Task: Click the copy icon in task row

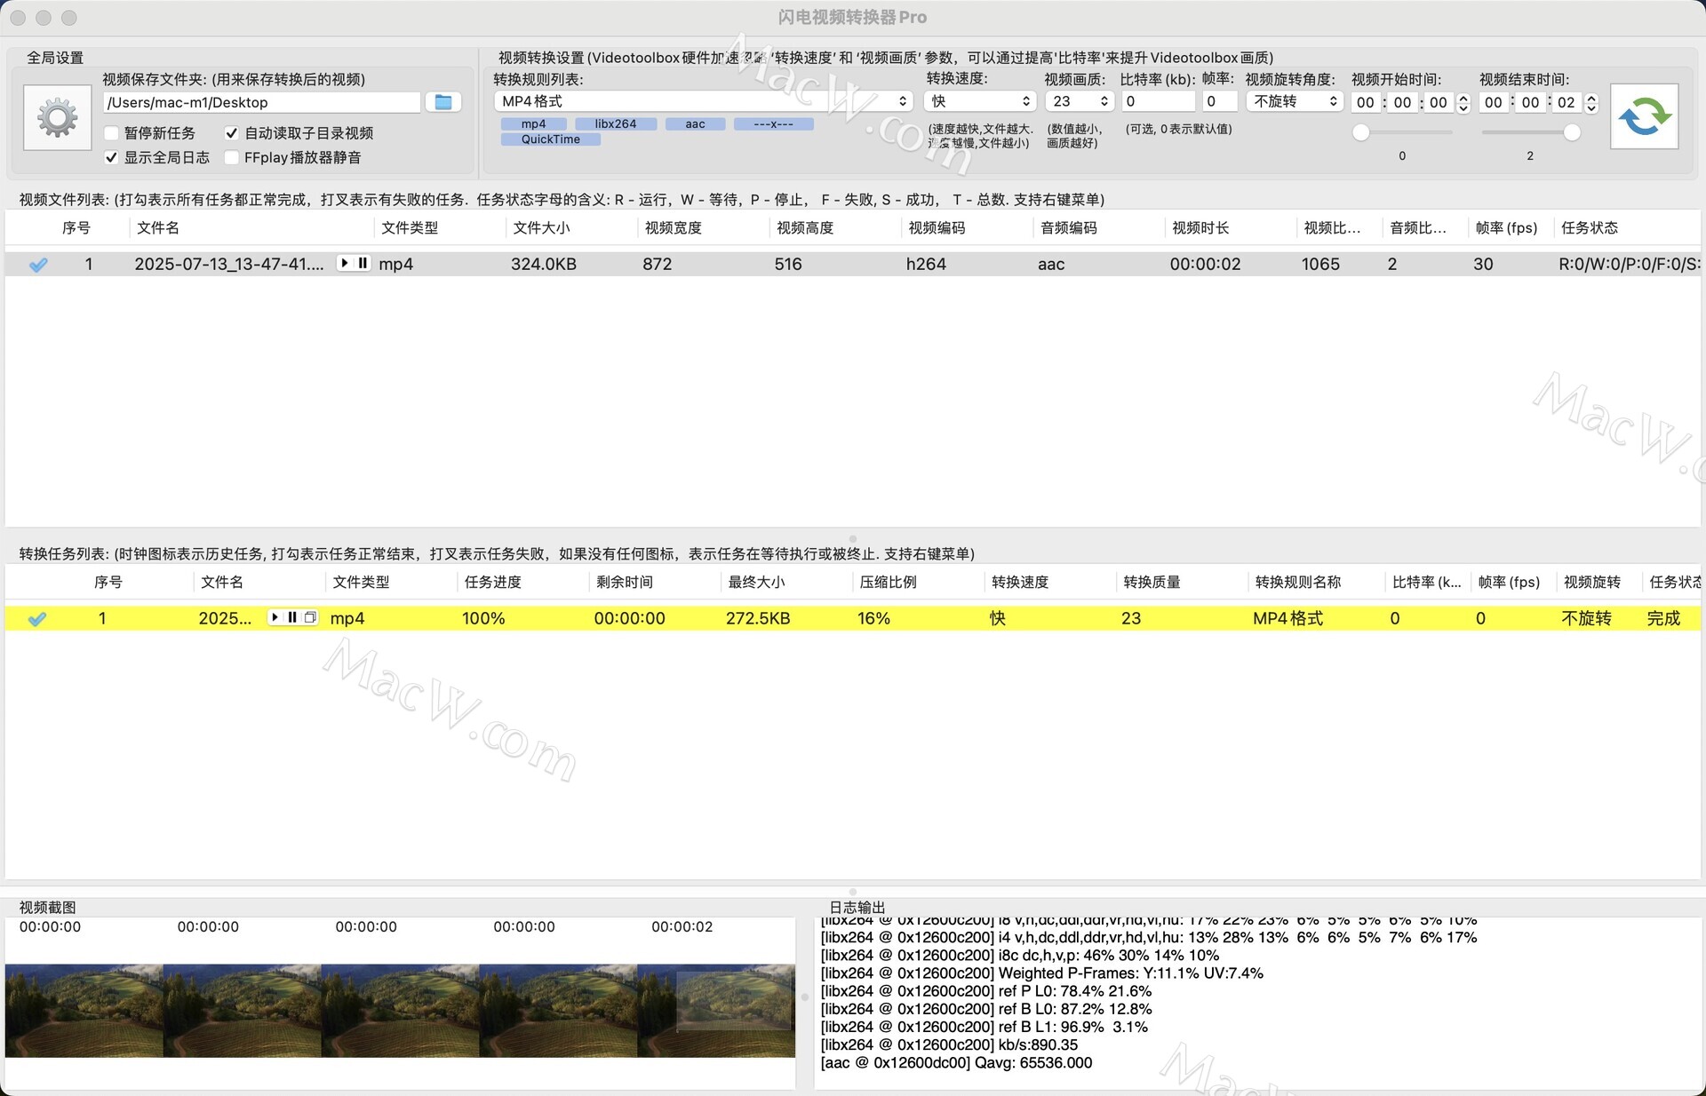Action: point(310,617)
